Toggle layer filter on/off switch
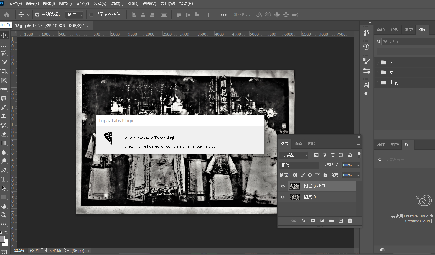Image resolution: width=435 pixels, height=255 pixels. coord(359,155)
